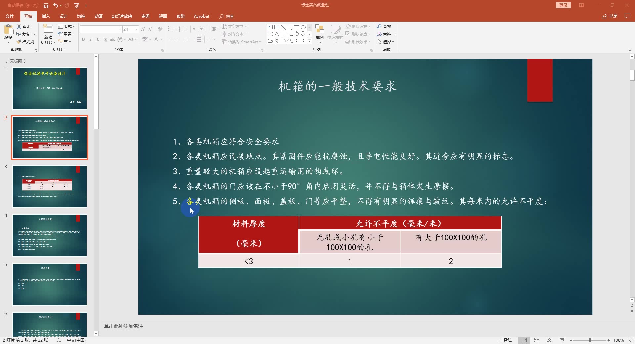This screenshot has width=635, height=344.
Task: Click notes area 单击此处添加备注
Action: click(123, 326)
